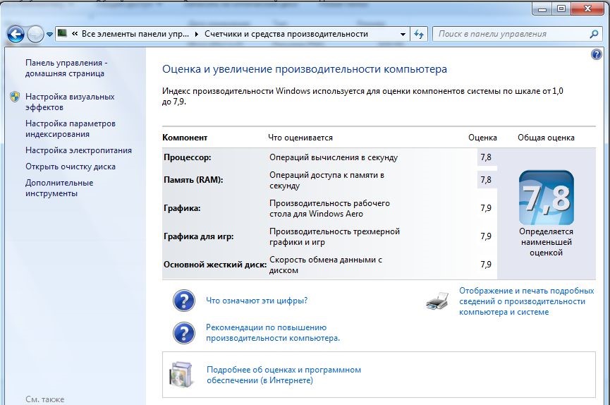Click the 7,8 overall score badge
Image resolution: width=610 pixels, height=405 pixels.
[x=546, y=198]
